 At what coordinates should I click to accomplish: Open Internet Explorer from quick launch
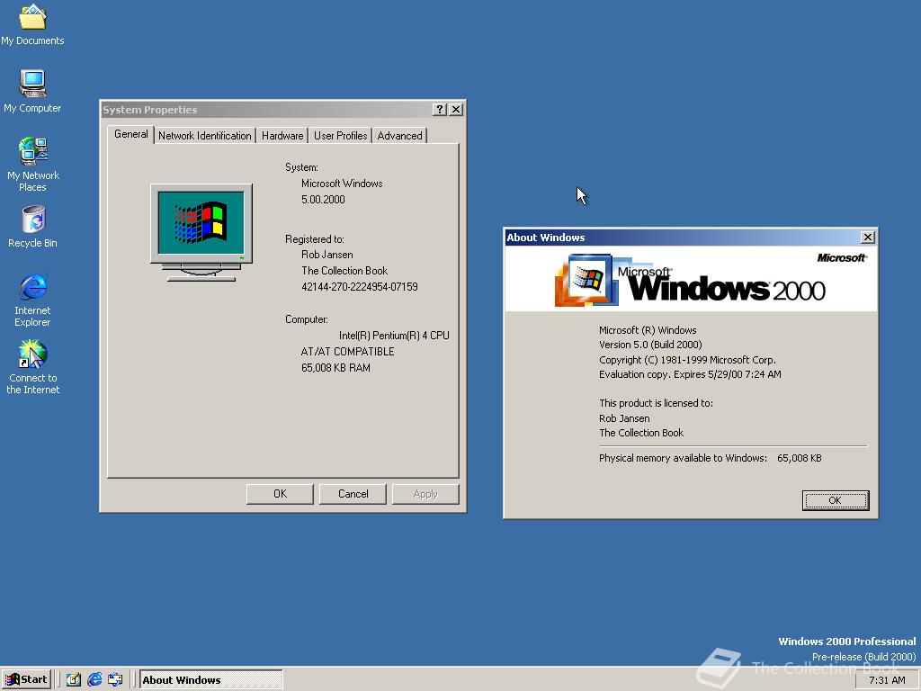point(94,679)
